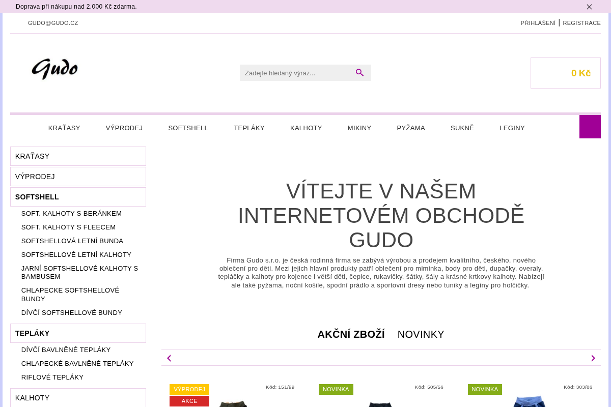Click the NOVINKA badge on product 505/56
611x407 pixels.
(336, 389)
